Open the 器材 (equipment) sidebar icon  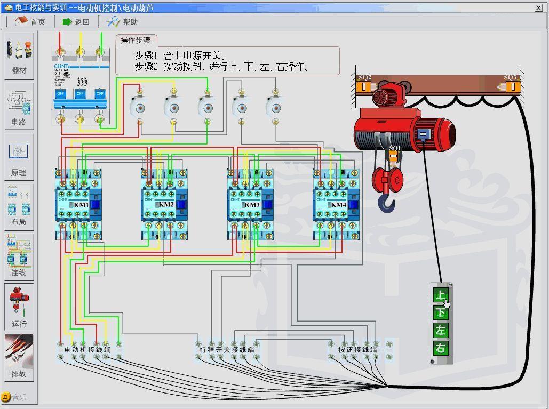[x=19, y=55]
